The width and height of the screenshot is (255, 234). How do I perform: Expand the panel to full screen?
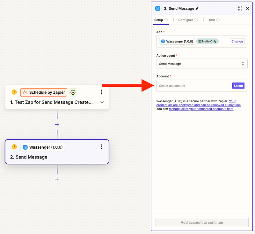point(240,9)
